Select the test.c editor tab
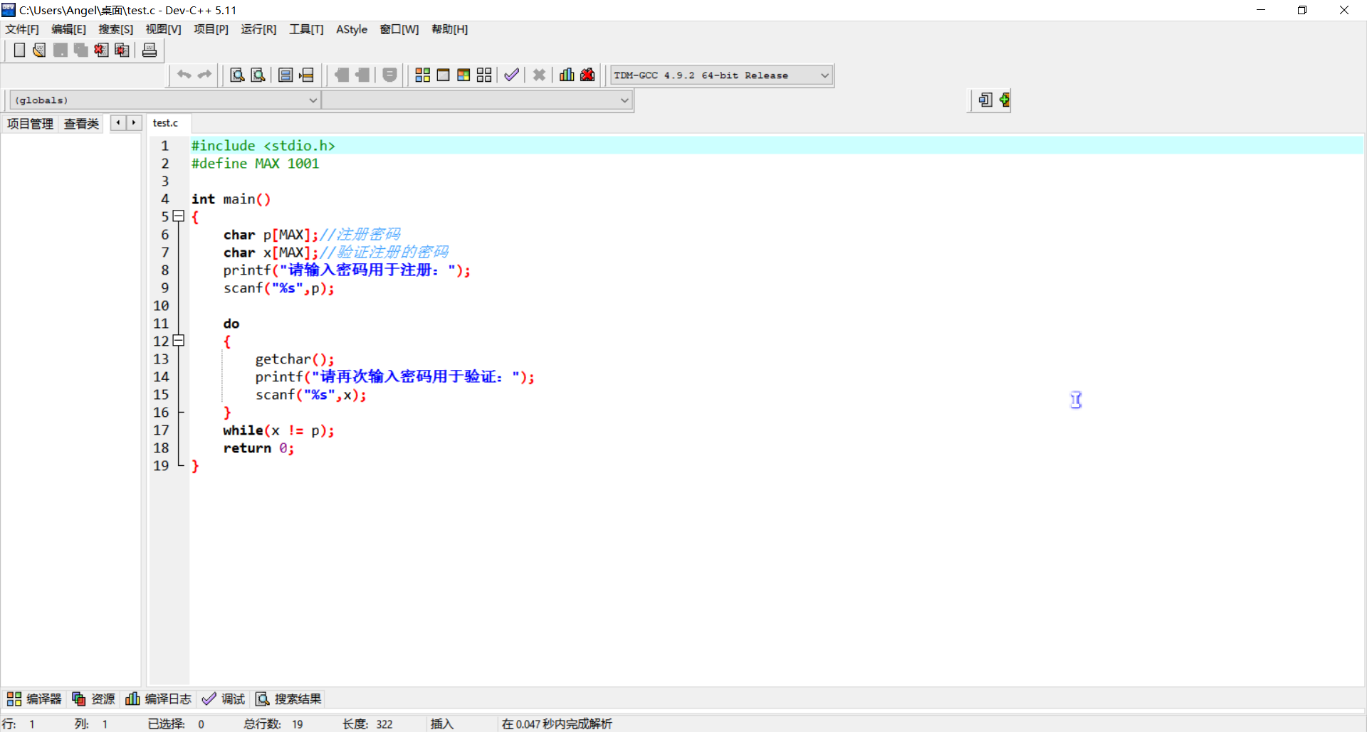Image resolution: width=1367 pixels, height=732 pixels. [x=166, y=123]
